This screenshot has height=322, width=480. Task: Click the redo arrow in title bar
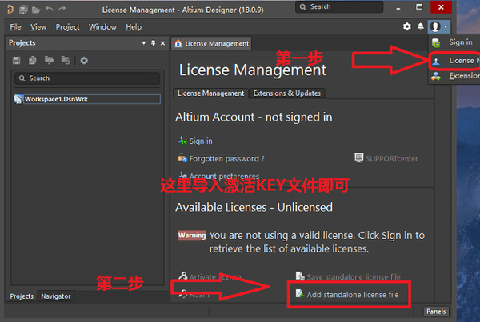tap(62, 9)
